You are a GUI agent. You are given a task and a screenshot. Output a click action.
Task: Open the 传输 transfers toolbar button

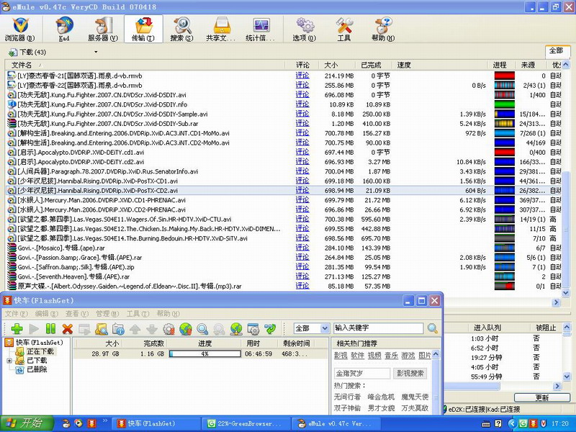coord(143,29)
